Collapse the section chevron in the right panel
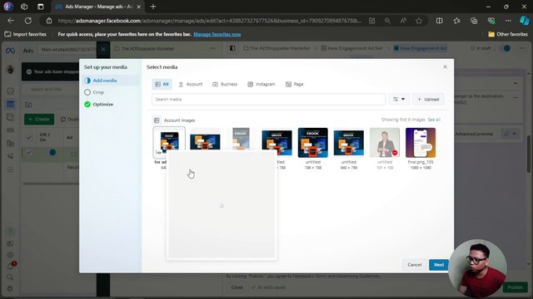This screenshot has width=533, height=299. point(516,83)
